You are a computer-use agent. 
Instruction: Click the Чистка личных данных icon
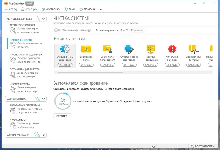(13, 60)
